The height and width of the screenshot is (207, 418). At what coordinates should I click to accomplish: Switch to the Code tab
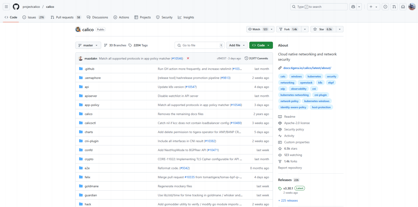point(11,17)
